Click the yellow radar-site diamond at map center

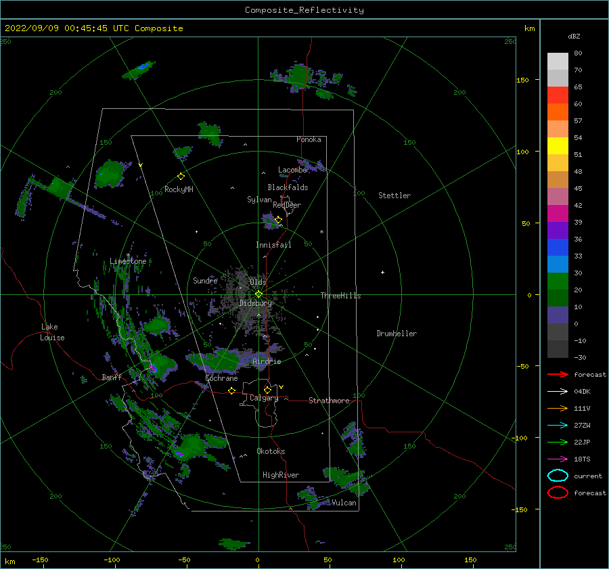[x=258, y=294]
